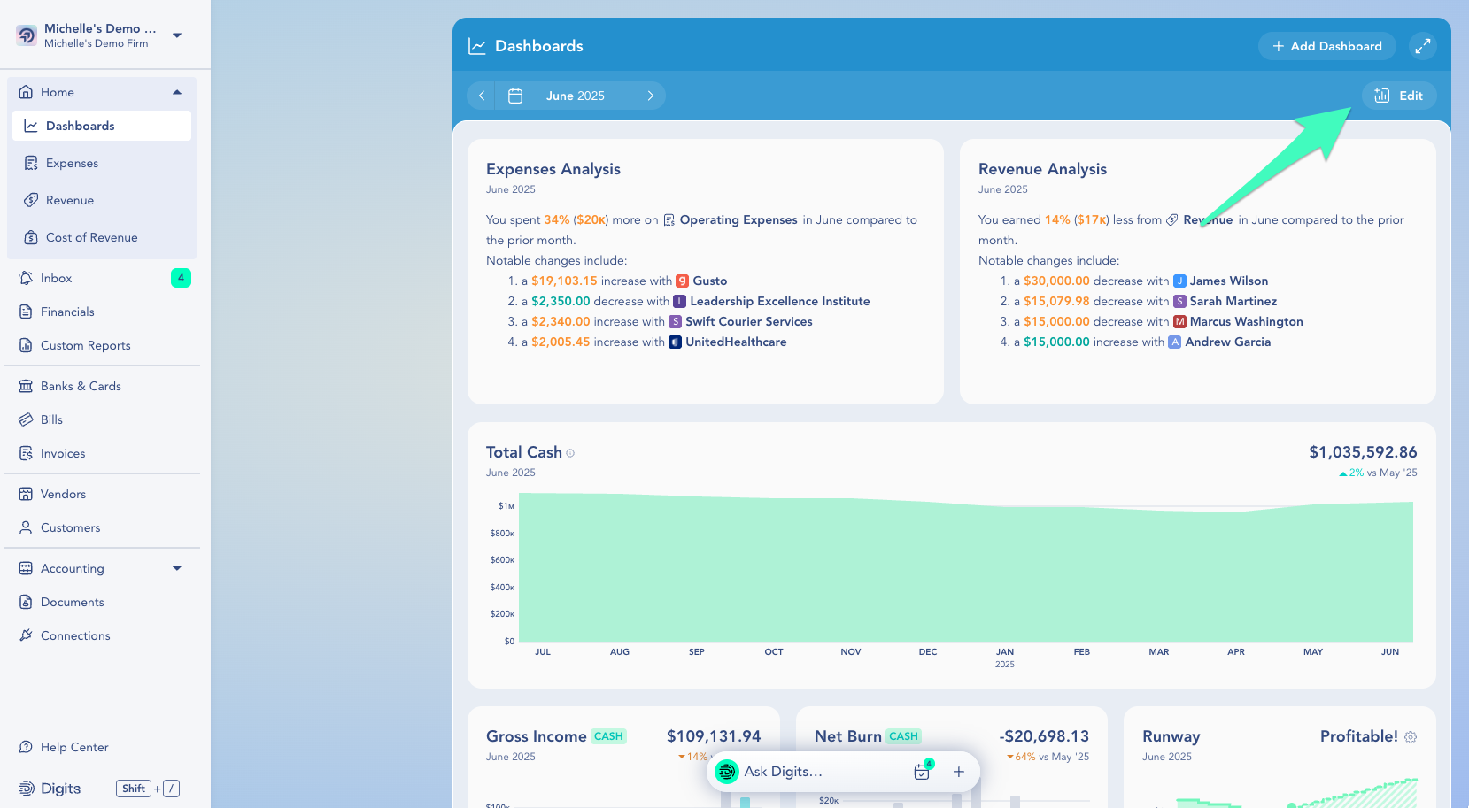Screen dimensions: 1469x808
Task: Open the tasks checklist icon in Ask Digits
Action: (922, 772)
